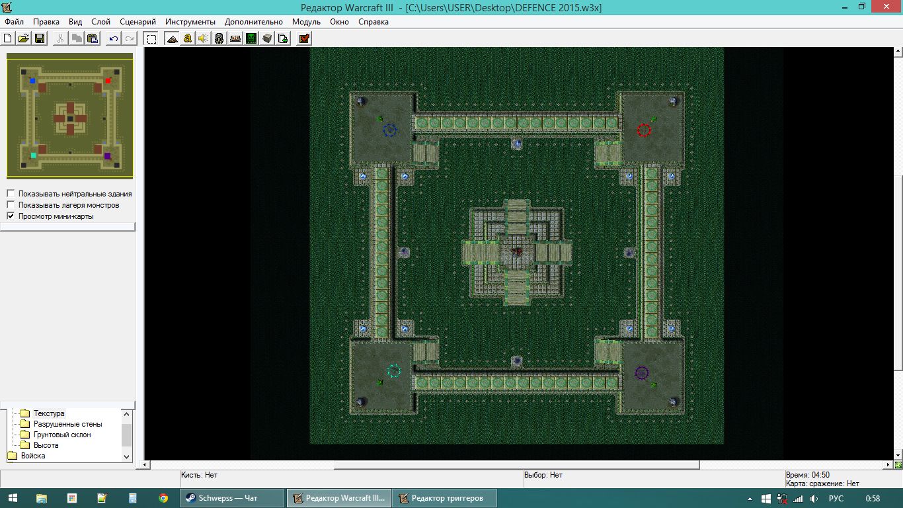Open the Окно menu
The image size is (903, 508).
tap(339, 22)
